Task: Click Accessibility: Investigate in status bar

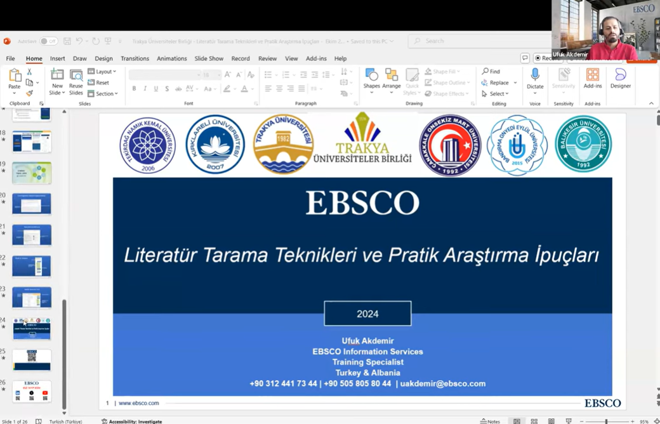Action: (132, 421)
